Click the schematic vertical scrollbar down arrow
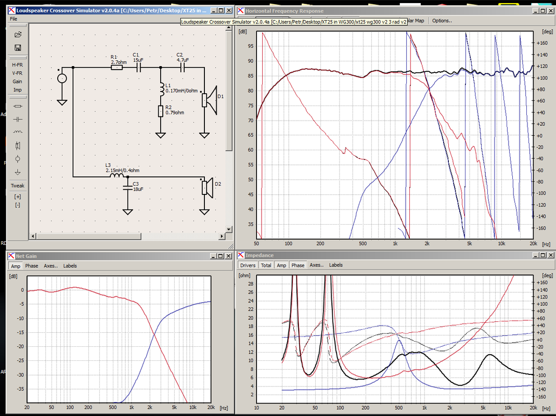 pos(229,229)
